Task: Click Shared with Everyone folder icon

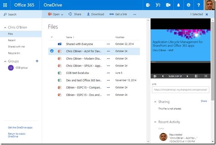Action: 60,44
